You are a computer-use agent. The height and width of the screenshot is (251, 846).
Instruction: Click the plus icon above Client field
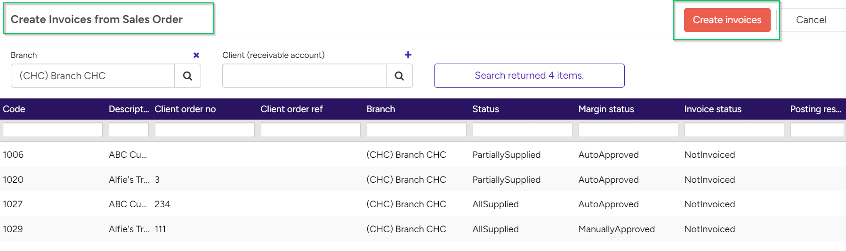pyautogui.click(x=408, y=55)
